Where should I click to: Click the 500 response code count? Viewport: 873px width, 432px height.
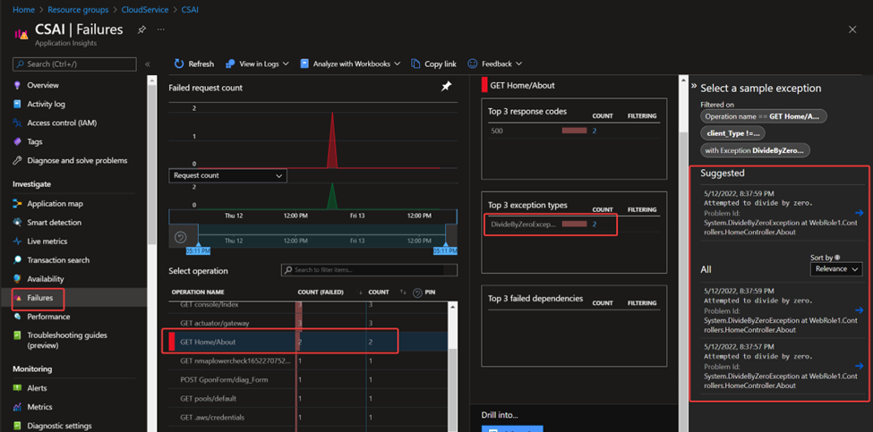click(x=594, y=131)
